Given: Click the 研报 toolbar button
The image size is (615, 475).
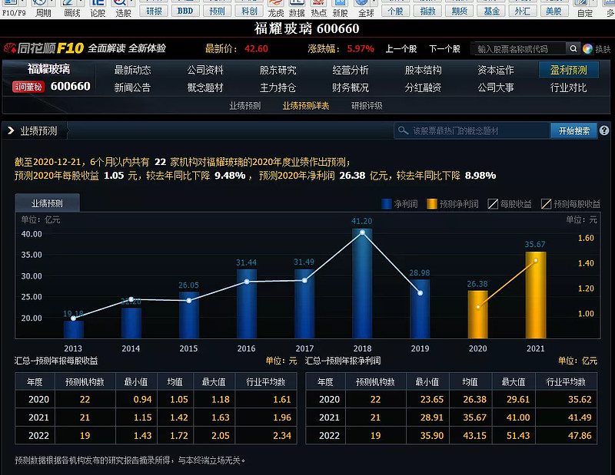Looking at the screenshot, I should point(154,11).
